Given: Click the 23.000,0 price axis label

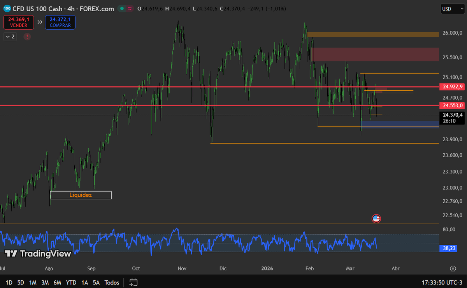Looking at the screenshot, I should 452,188.
